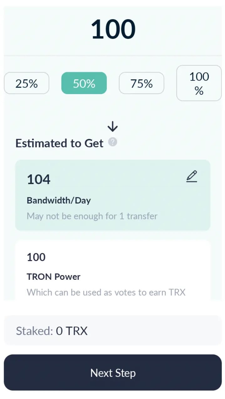Click the 104 bandwidth estimate value
Viewport: 225px width, 399px height.
coord(39,179)
